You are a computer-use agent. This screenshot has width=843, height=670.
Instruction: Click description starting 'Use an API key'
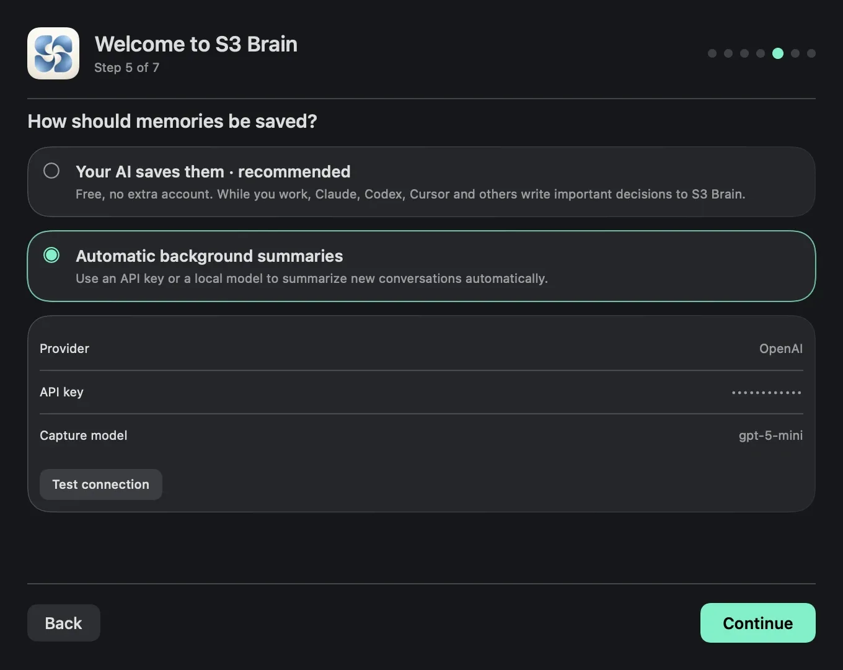(x=312, y=279)
